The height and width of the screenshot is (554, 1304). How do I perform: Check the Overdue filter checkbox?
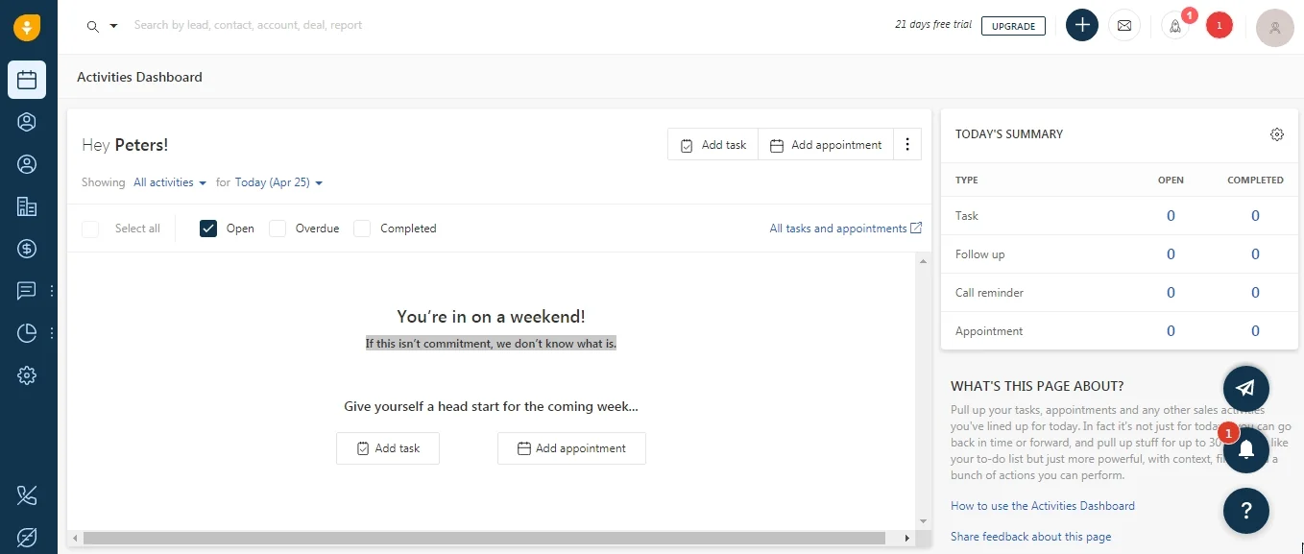click(278, 229)
